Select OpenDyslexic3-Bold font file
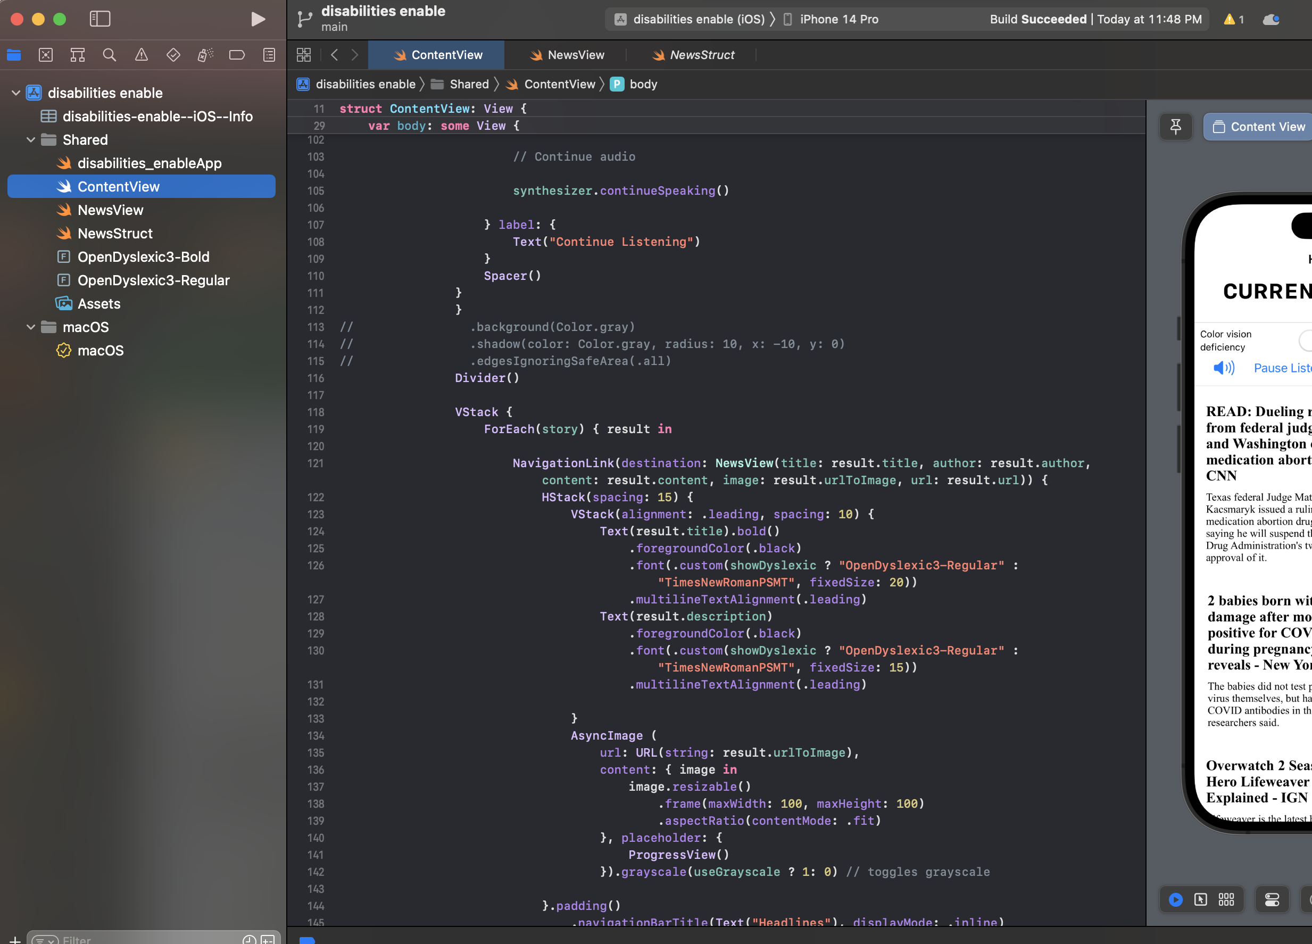Screen dimensions: 1312x944 pyautogui.click(x=143, y=257)
